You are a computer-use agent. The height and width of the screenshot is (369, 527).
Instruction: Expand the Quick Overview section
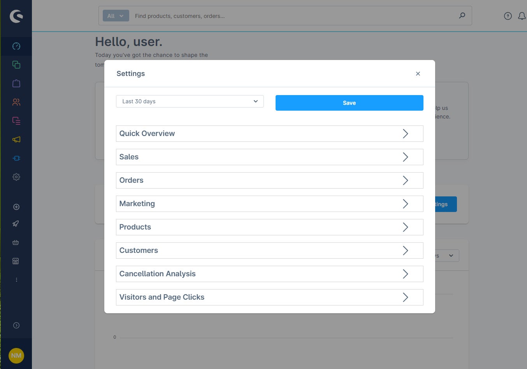pyautogui.click(x=269, y=134)
